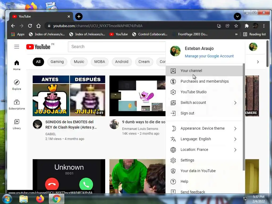272x204 pixels.
Task: Click the YouTube Search field
Action: [x=117, y=47]
